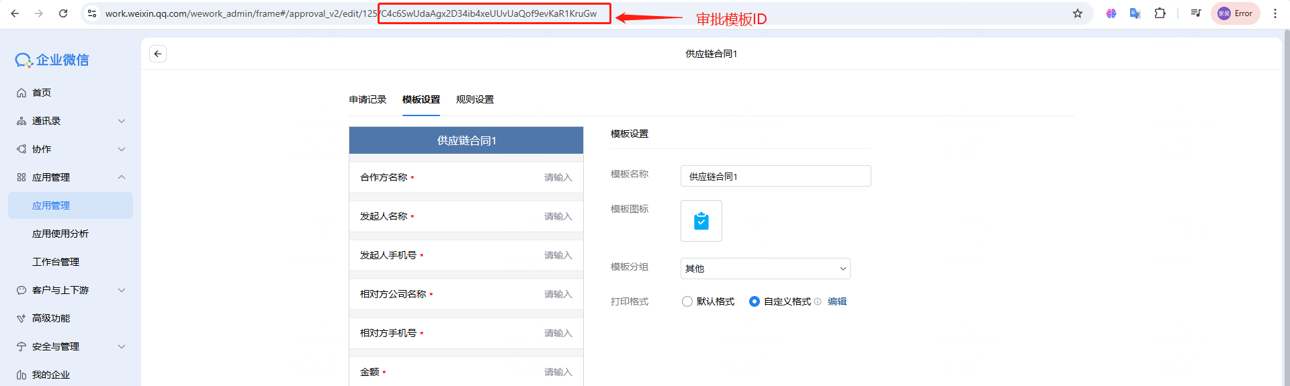Click the info icon next to 自定义格式
Screen dimensions: 1290x386
pyautogui.click(x=818, y=301)
